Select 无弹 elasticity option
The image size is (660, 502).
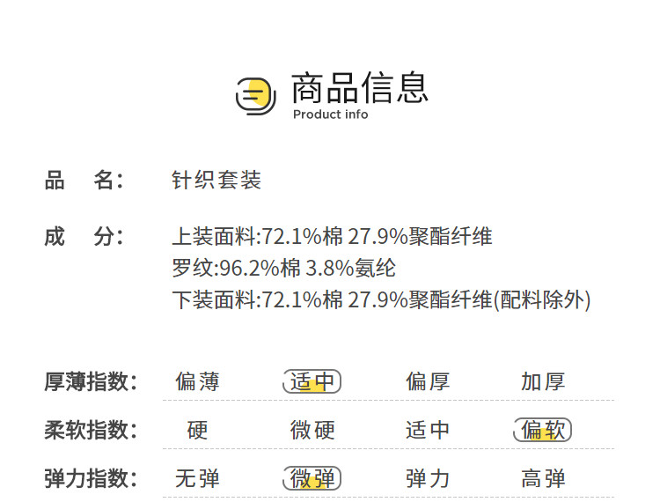coord(197,478)
